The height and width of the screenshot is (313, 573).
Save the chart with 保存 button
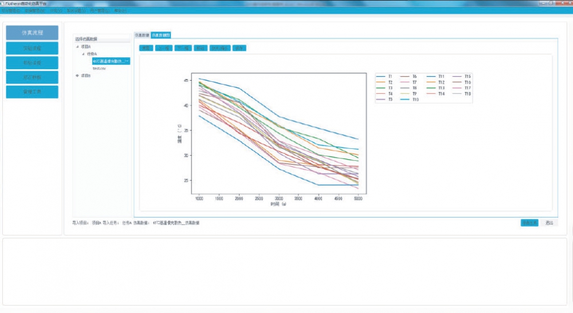239,48
